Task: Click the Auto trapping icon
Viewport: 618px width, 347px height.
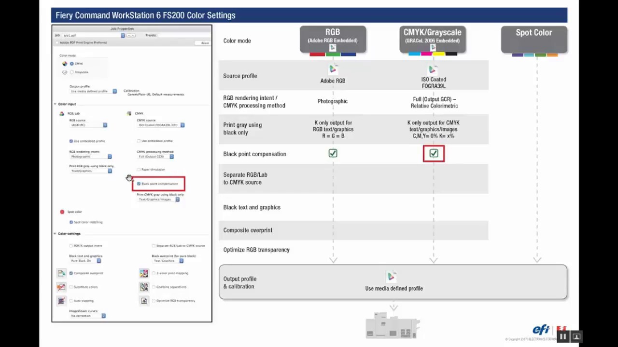Action: tap(61, 301)
